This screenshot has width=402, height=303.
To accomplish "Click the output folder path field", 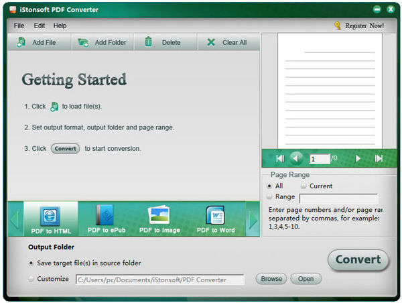I will [160, 280].
